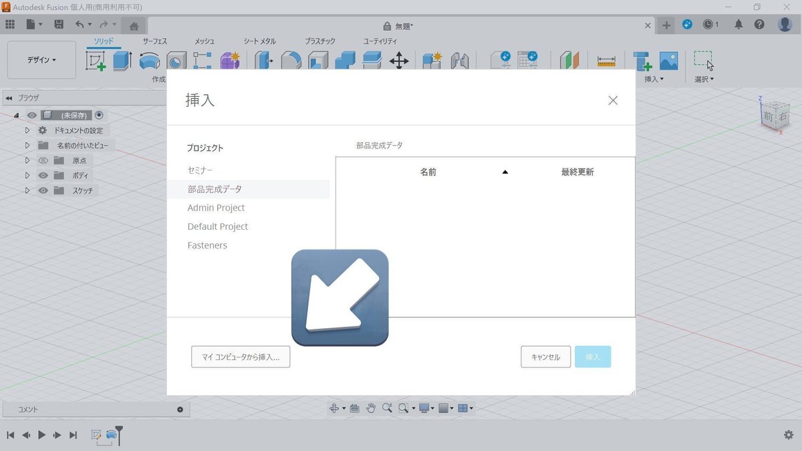This screenshot has height=451, width=802.
Task: Expand the ドキュメントの設定 node
Action: [27, 130]
